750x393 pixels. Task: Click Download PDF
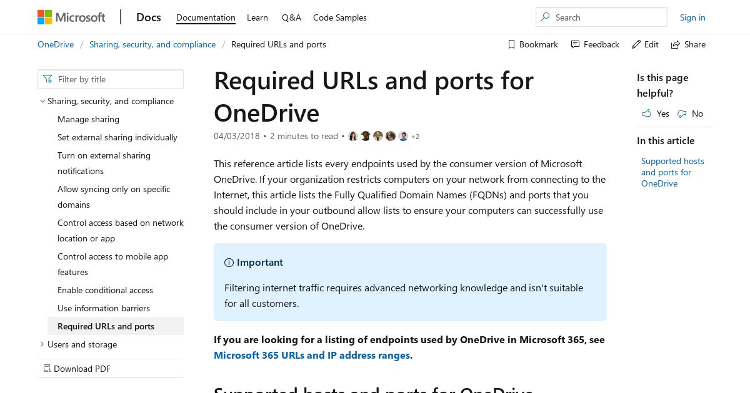coord(76,369)
